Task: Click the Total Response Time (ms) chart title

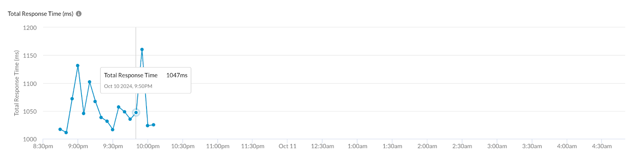Action: pyautogui.click(x=40, y=14)
